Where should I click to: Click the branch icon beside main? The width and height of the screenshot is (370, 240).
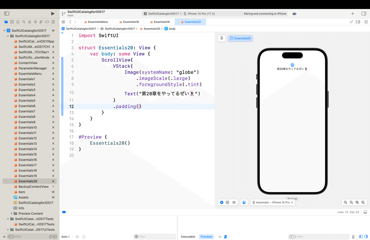(x=64, y=14)
